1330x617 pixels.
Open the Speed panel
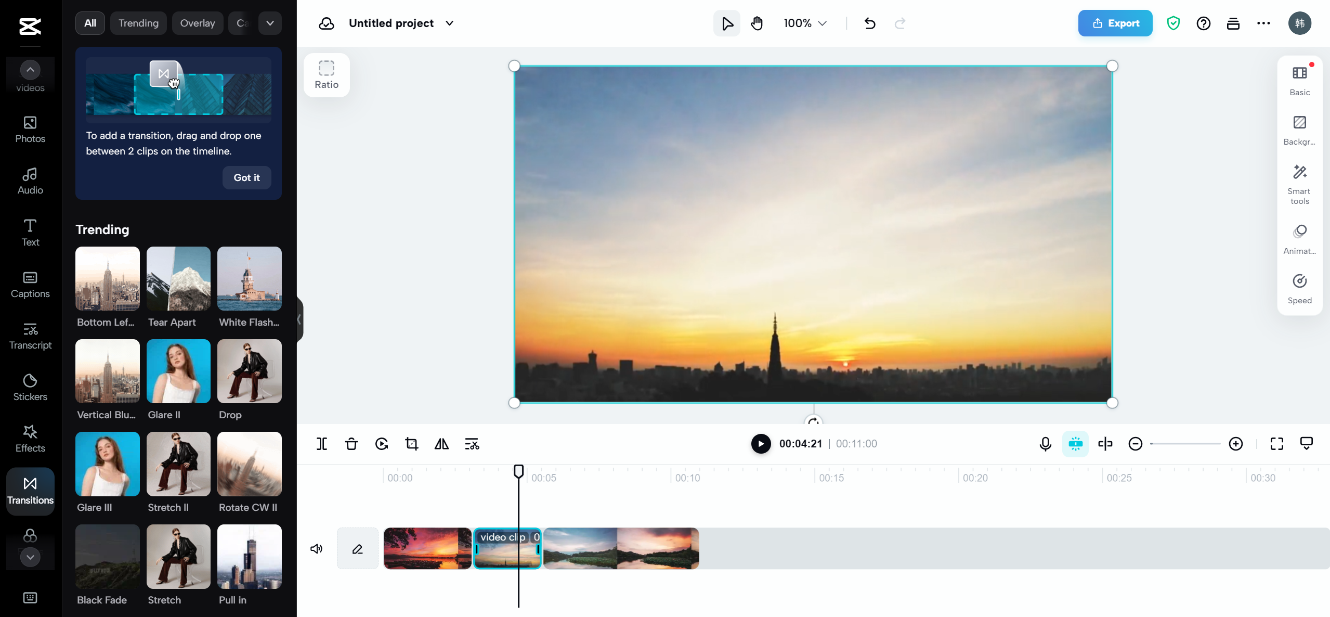click(x=1299, y=289)
